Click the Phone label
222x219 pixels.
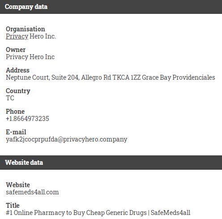(15, 112)
